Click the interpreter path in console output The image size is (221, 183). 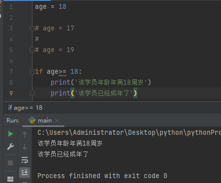[x=129, y=132]
